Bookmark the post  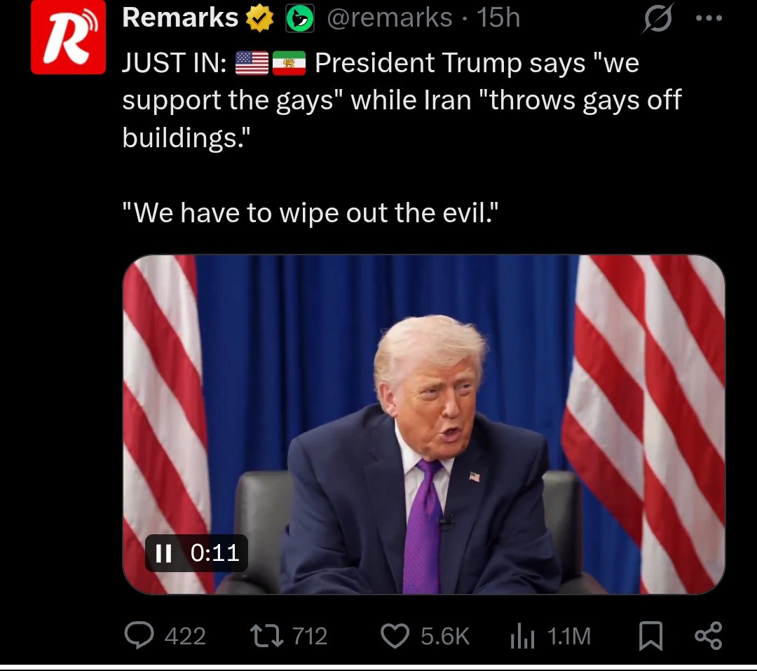pyautogui.click(x=650, y=636)
